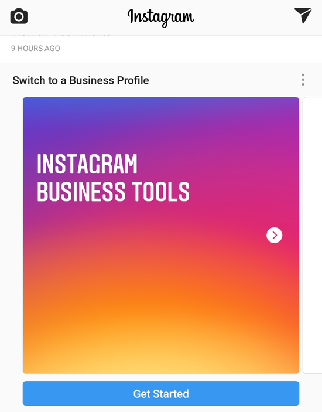Select the next card peeking at right

[x=312, y=235]
